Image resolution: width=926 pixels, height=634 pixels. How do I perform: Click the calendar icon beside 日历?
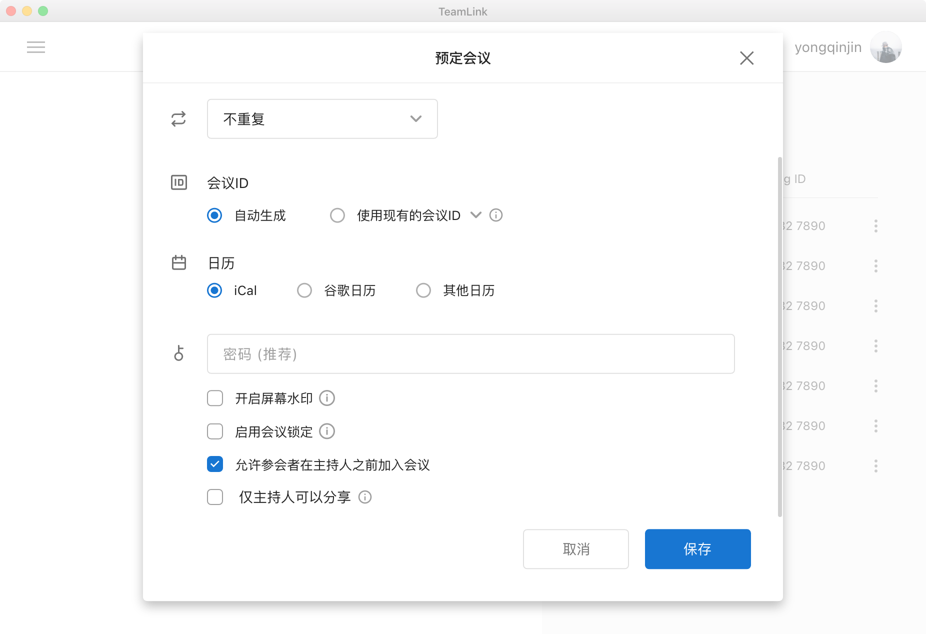178,262
